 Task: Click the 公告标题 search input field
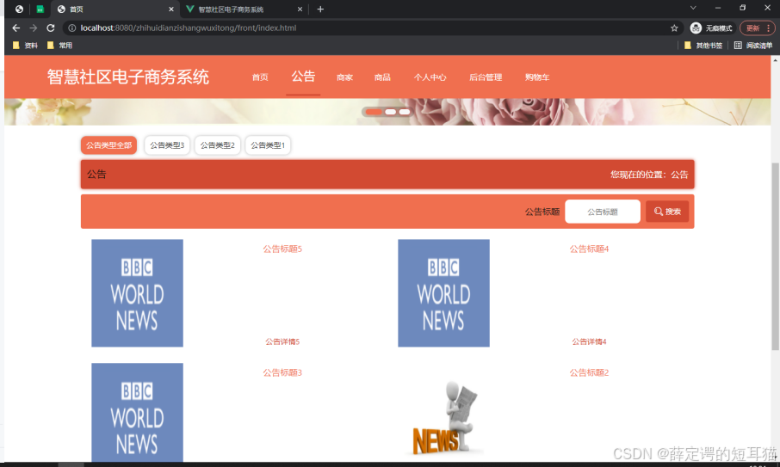pos(603,212)
